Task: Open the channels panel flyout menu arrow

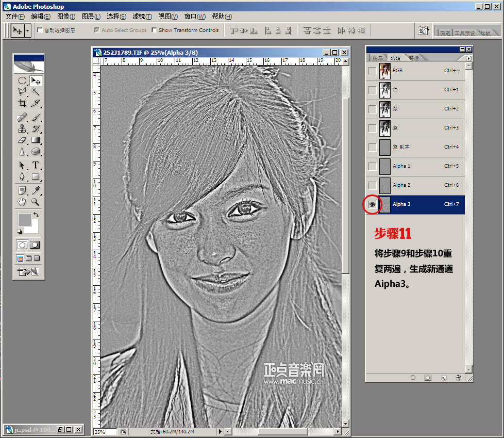Action: click(468, 58)
